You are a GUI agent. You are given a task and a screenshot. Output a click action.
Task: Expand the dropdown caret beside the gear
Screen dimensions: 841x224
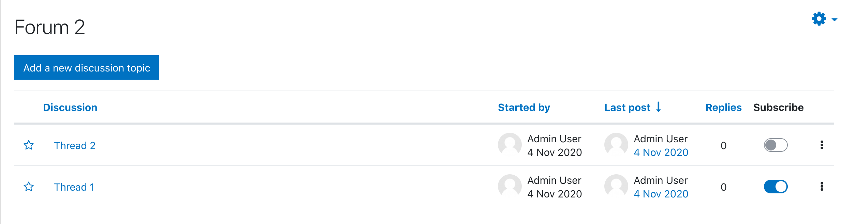[834, 20]
